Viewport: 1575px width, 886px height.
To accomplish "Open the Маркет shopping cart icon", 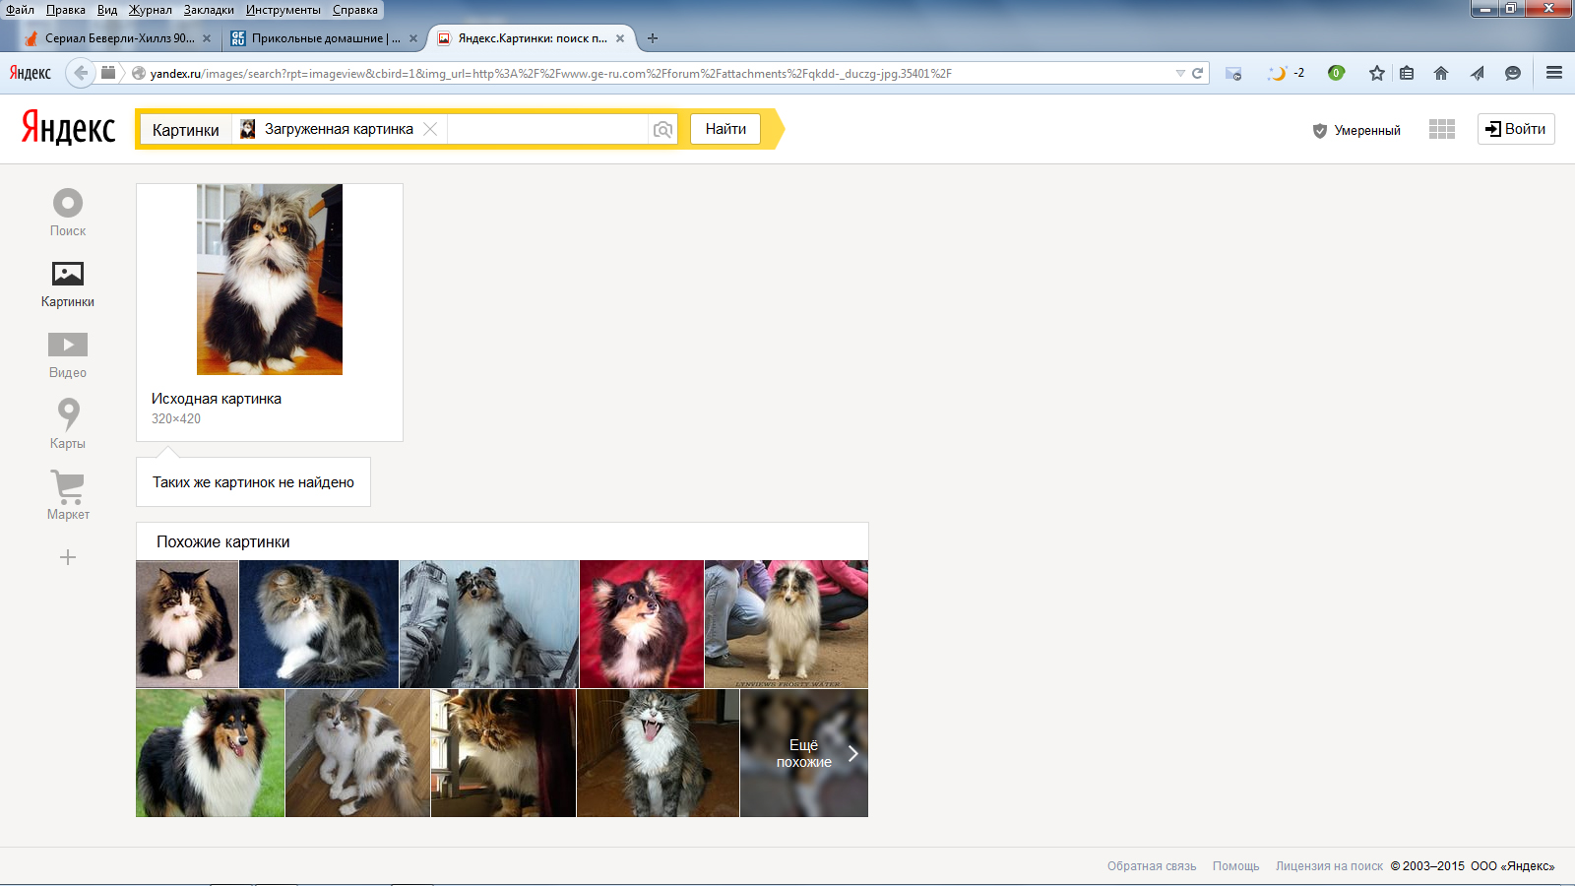I will point(68,486).
